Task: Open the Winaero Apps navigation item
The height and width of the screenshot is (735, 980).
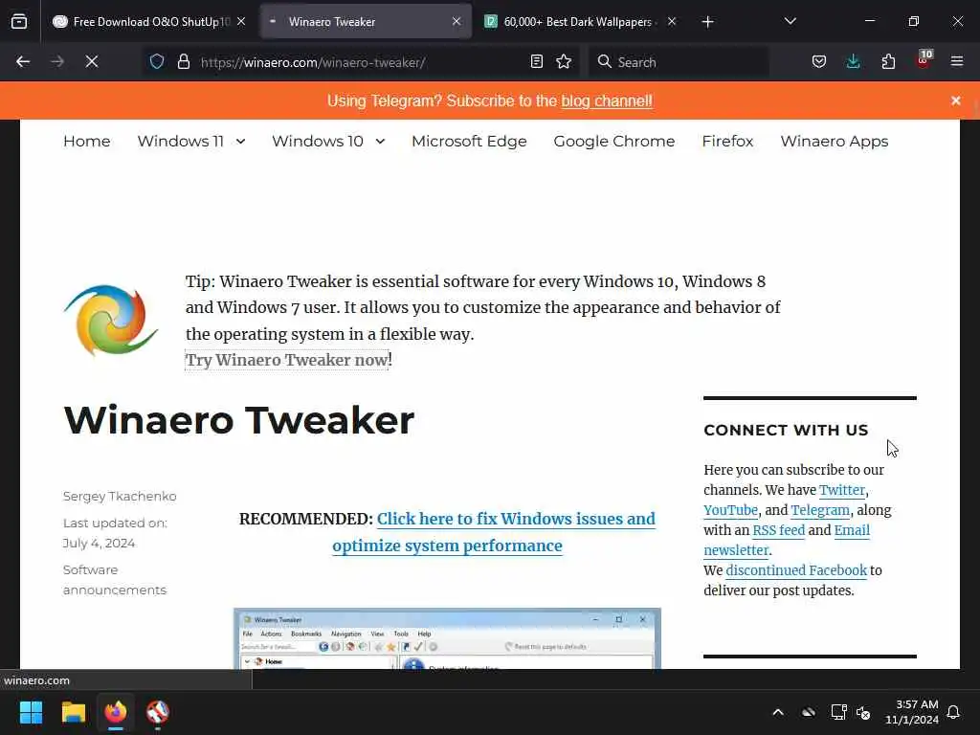Action: [835, 142]
